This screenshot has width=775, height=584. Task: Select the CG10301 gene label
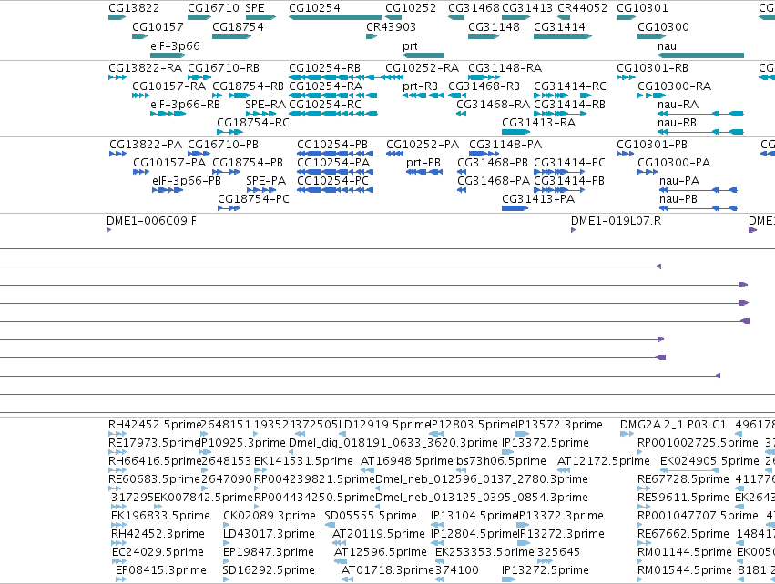pos(642,8)
